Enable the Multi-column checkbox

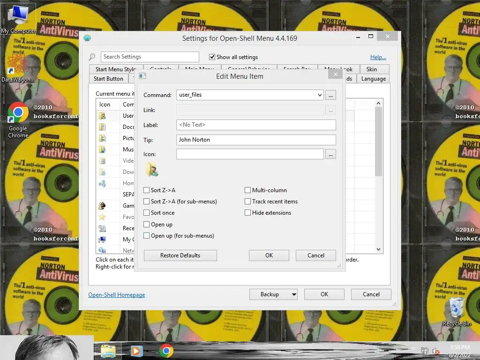(247, 190)
